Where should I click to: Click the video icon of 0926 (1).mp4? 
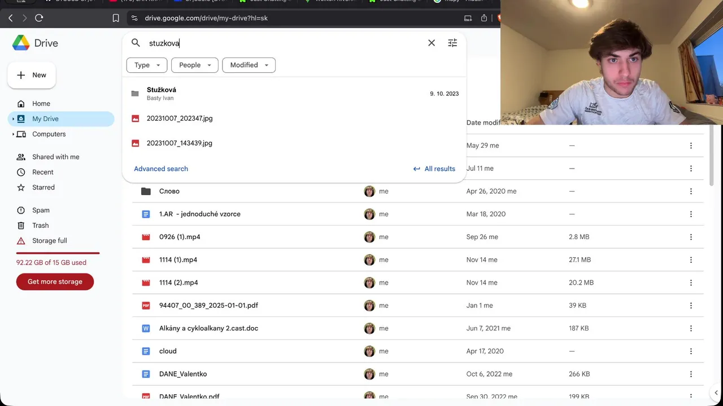146,237
